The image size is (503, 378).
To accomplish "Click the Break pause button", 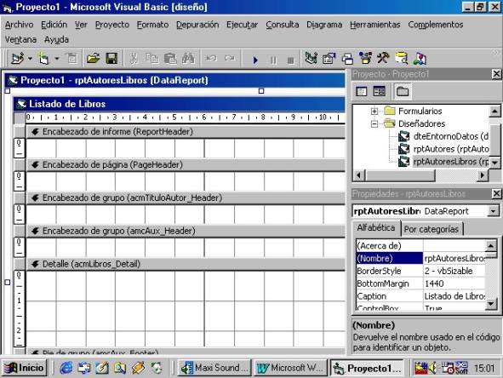I will point(273,60).
